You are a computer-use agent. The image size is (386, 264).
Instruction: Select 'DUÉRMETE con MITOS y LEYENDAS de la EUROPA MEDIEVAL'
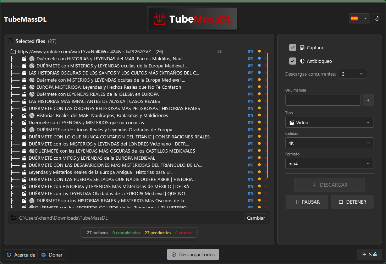[x=139, y=158]
